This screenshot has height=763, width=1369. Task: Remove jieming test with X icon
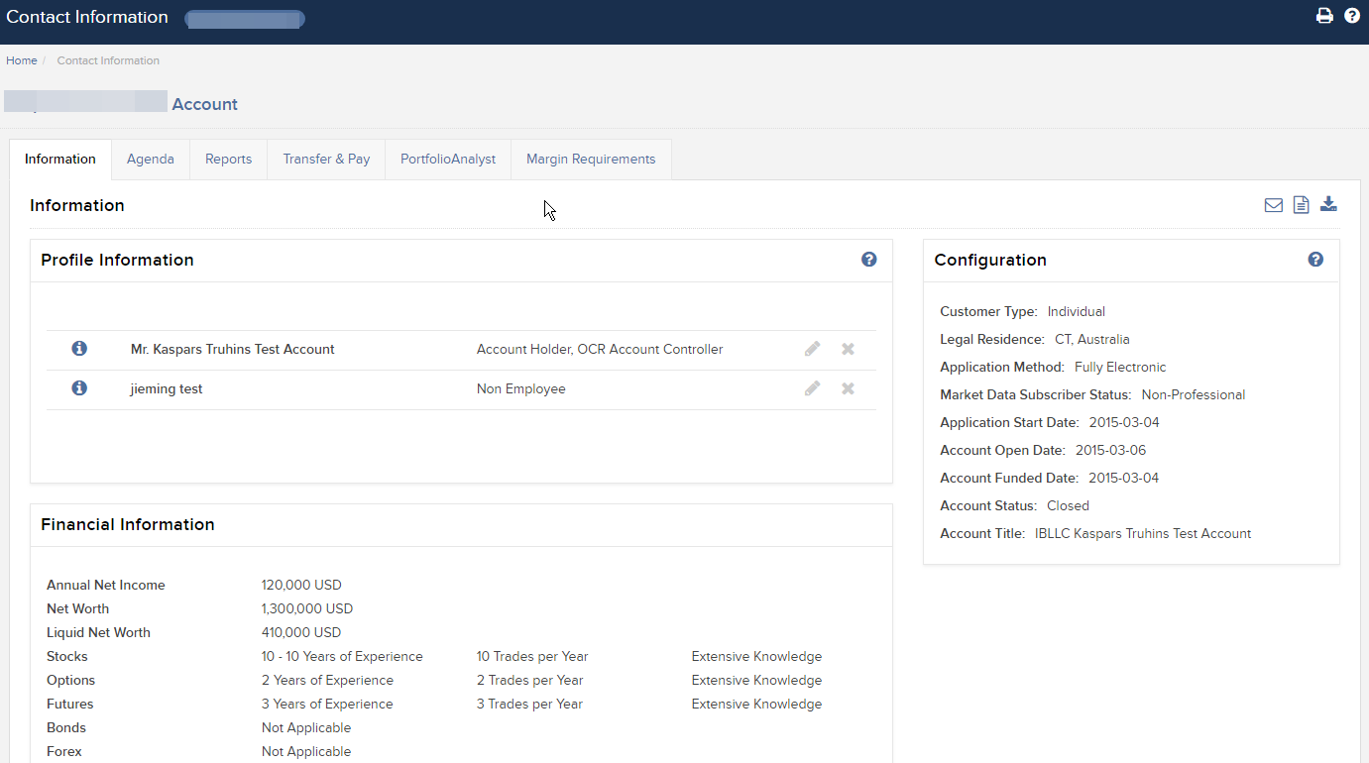coord(849,388)
